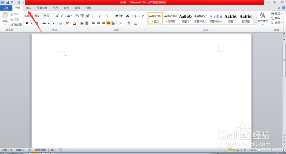The image size is (286, 154).
Task: Open the Change Case (Aa) dropdown
Action: [69, 16]
